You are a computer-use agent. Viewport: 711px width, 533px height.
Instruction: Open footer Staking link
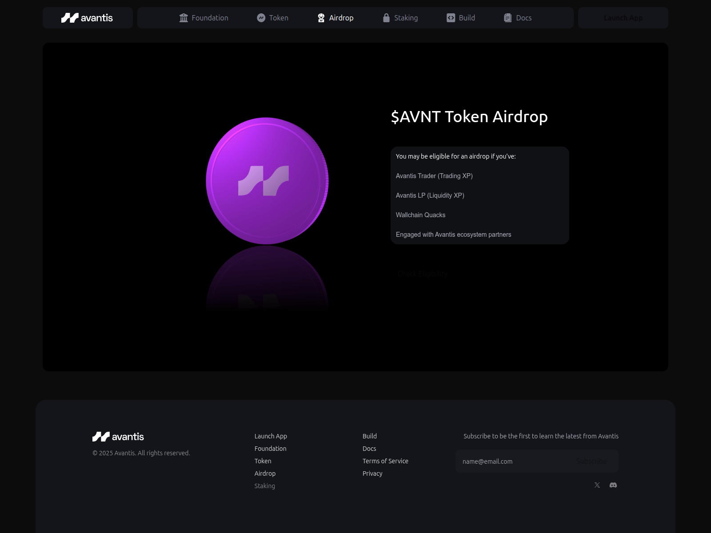pyautogui.click(x=264, y=486)
